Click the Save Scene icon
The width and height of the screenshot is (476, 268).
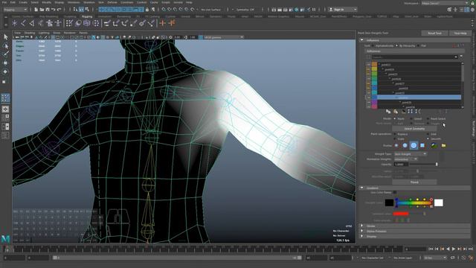48,10
